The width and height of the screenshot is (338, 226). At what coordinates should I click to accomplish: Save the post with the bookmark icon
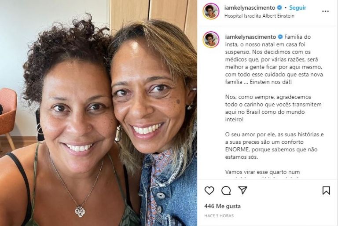[326, 191]
